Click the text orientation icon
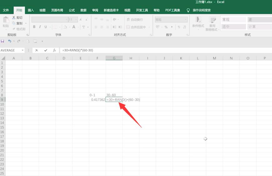 [x=114, y=19]
